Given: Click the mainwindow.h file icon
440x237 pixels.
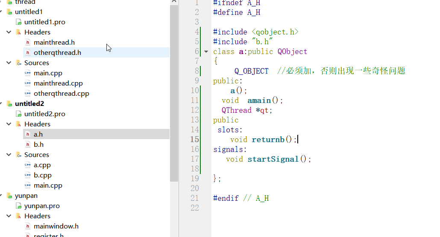Looking at the screenshot, I should pyautogui.click(x=27, y=226).
